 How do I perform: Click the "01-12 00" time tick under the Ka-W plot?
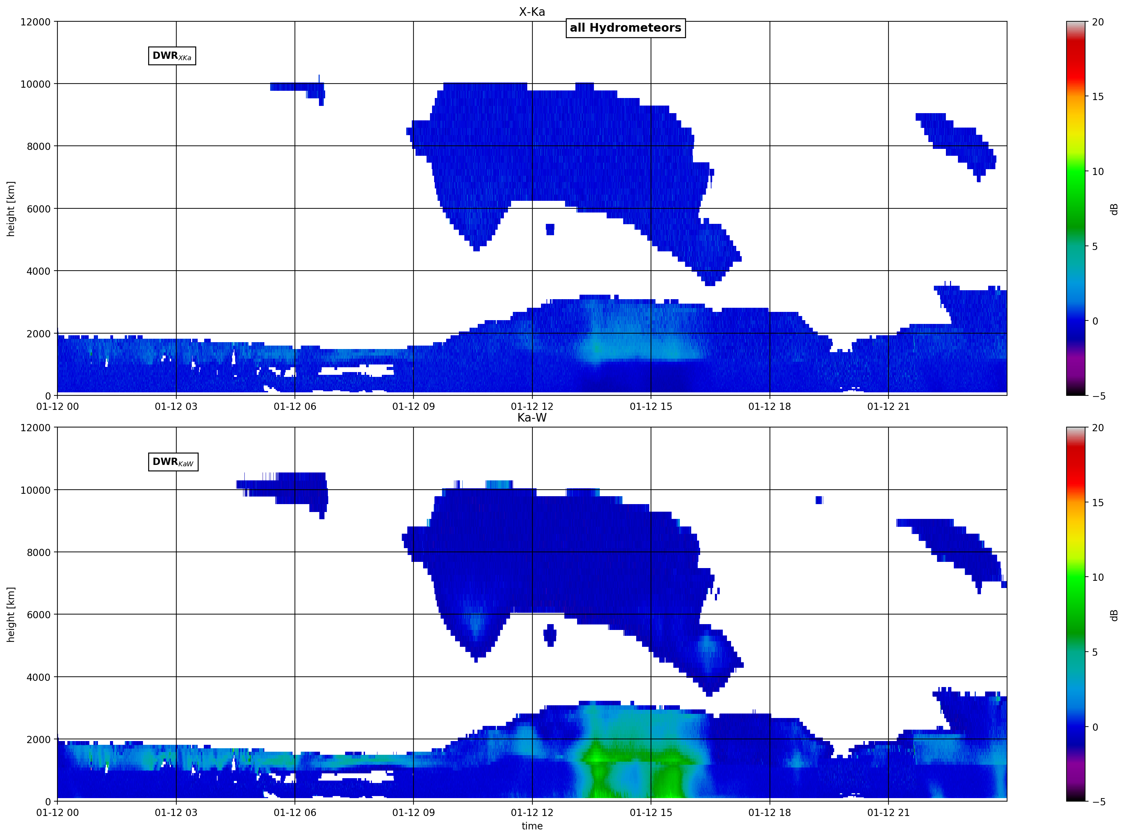coord(57,812)
